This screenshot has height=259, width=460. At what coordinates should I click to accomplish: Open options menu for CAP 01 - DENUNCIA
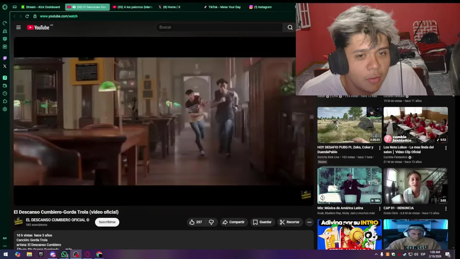(x=446, y=208)
